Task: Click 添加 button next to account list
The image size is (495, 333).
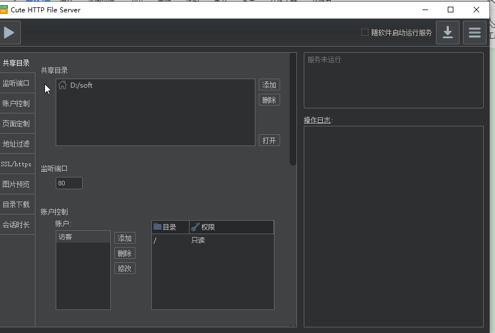Action: [x=125, y=238]
